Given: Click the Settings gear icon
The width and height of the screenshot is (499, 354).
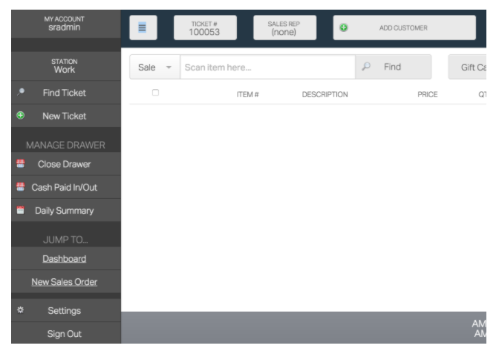Looking at the screenshot, I should [x=22, y=310].
